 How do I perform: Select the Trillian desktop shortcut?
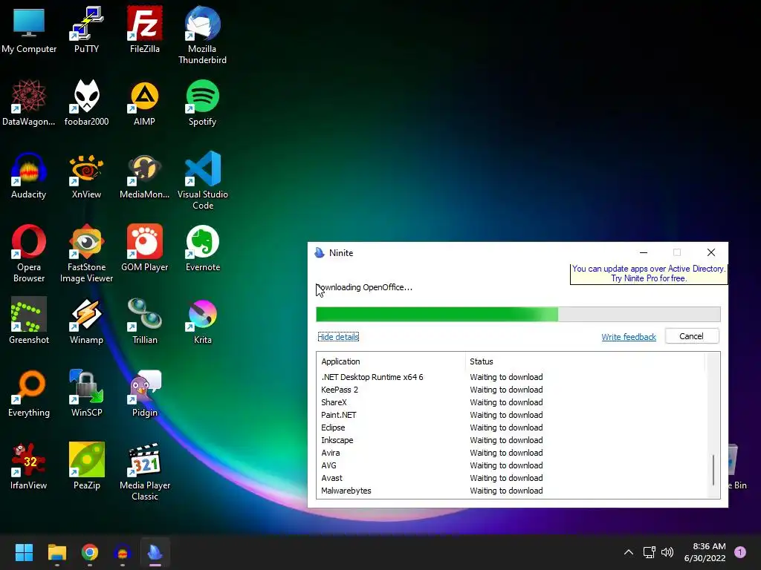145,321
